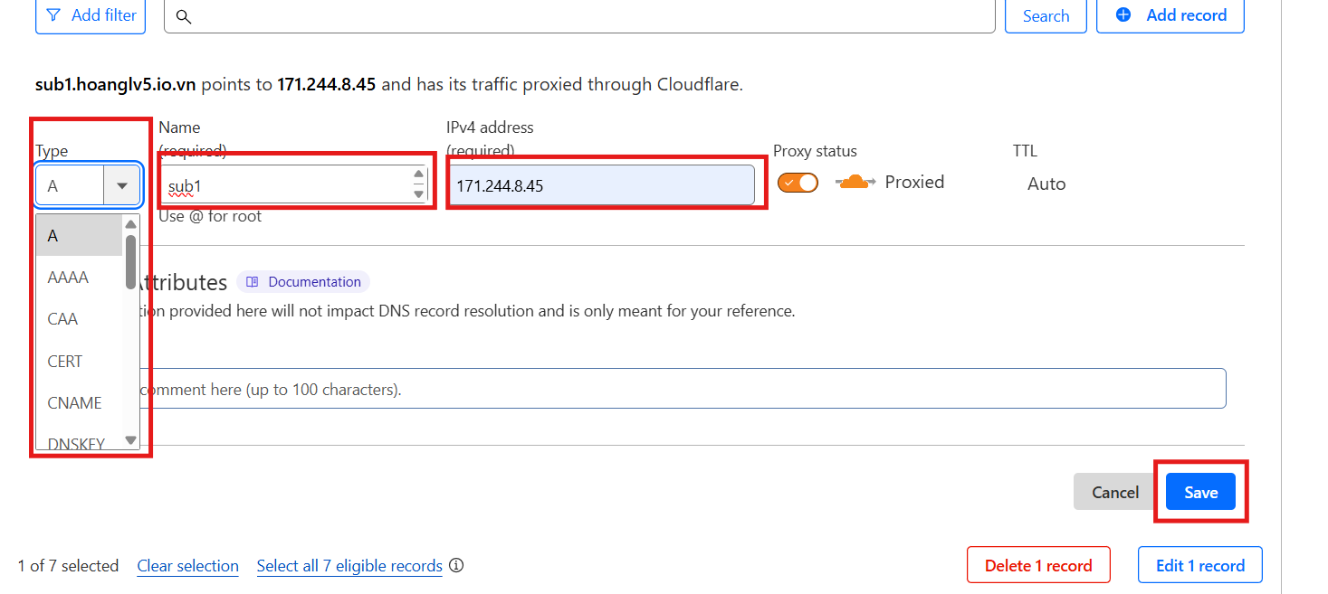Screen dimensions: 1328x594
Task: Click the info icon beside eligible records
Action: (x=456, y=566)
